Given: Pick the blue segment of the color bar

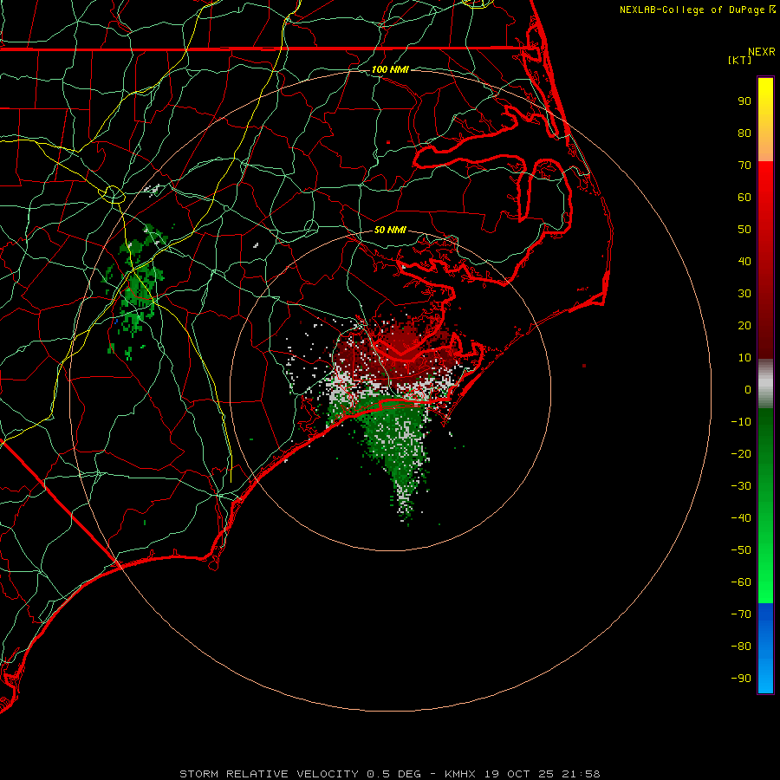Looking at the screenshot, I should [765, 647].
